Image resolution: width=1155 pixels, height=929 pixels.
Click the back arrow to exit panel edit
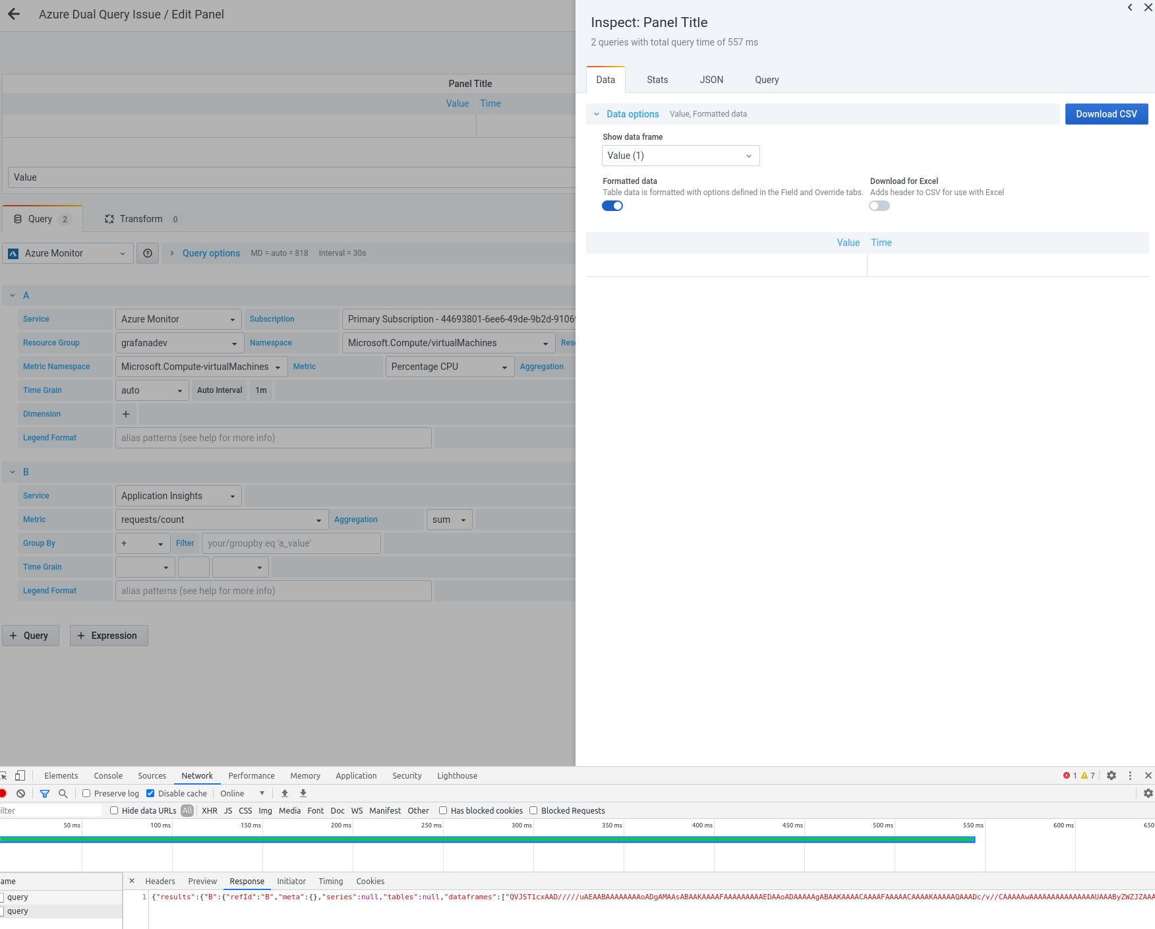[14, 14]
